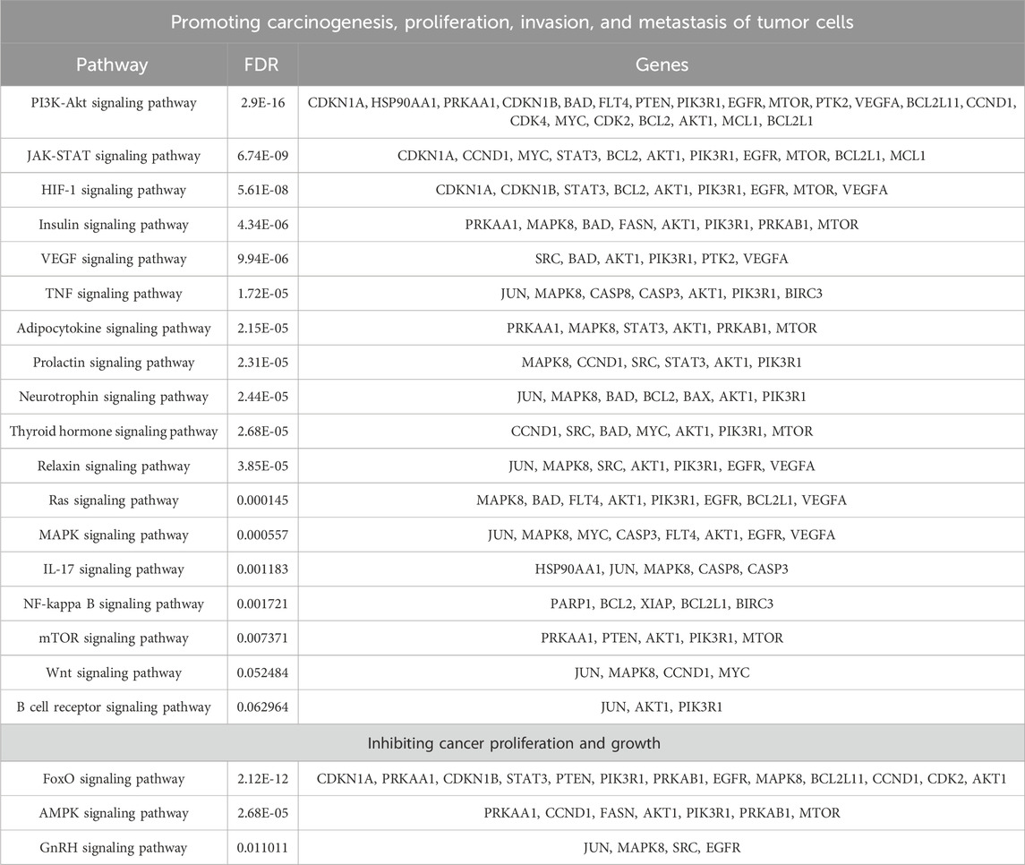Click the gene list "JUN, AKT1, PIK3R1"

click(662, 707)
